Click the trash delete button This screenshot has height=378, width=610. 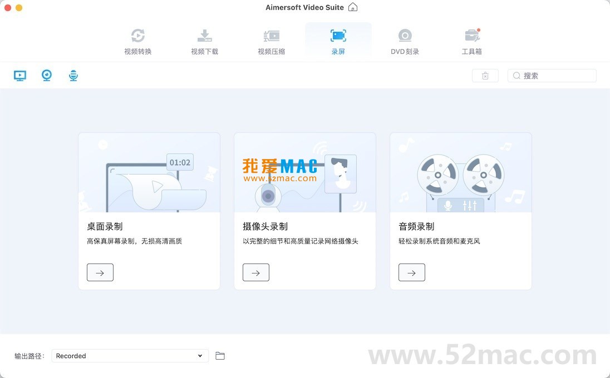click(x=485, y=76)
